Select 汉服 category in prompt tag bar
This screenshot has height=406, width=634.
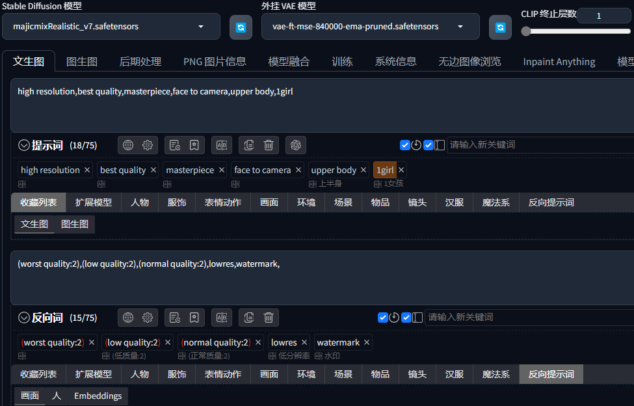click(455, 202)
